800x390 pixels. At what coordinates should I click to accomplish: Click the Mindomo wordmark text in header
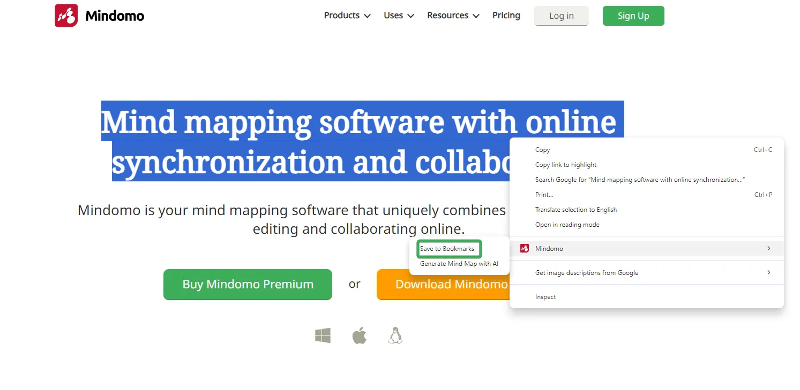click(x=115, y=16)
